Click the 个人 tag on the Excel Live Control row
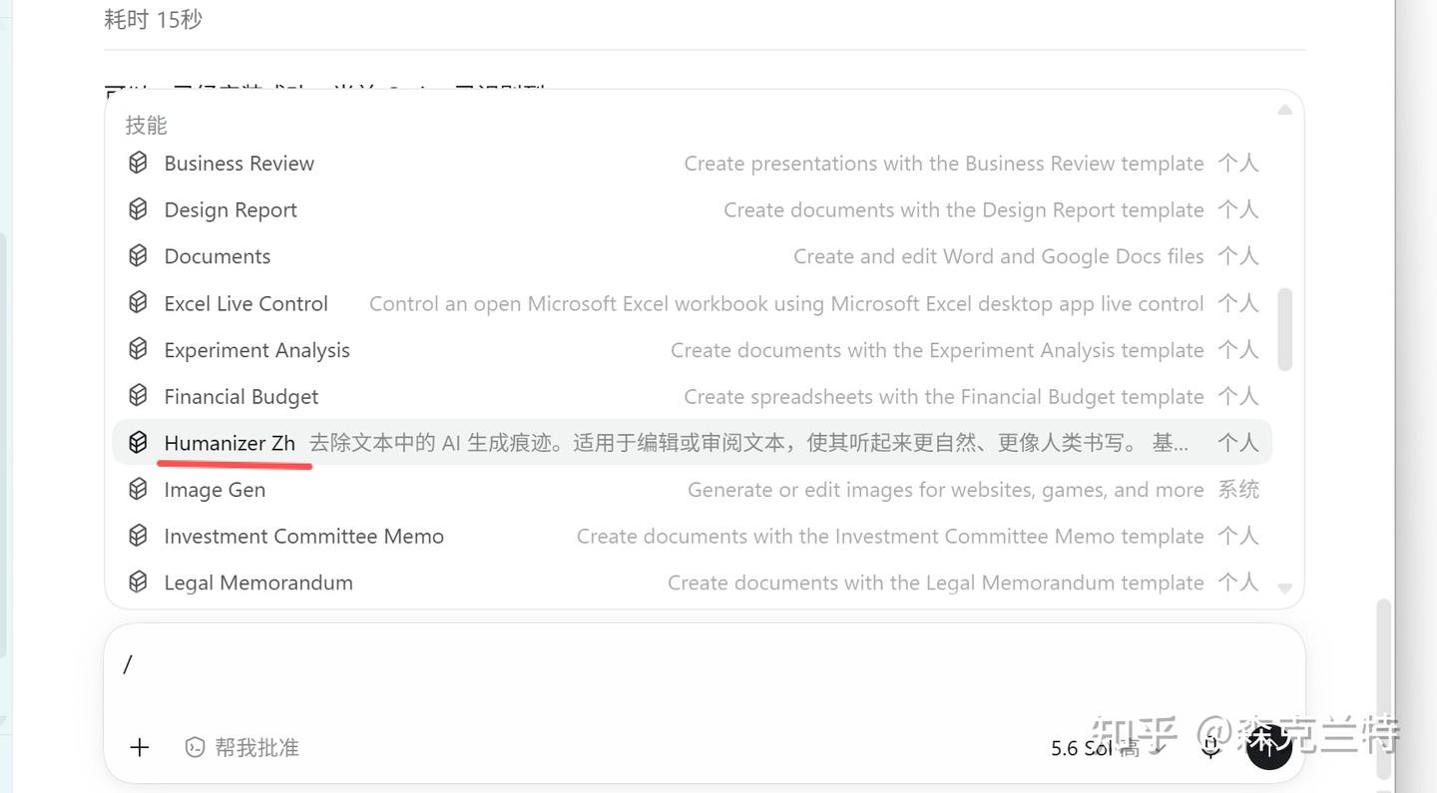Screen dimensions: 1437x793 [x=1238, y=303]
